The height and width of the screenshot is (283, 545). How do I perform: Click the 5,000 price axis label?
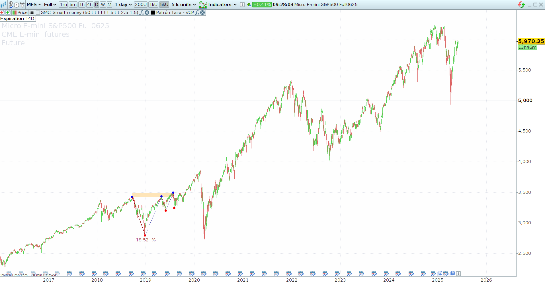point(525,100)
